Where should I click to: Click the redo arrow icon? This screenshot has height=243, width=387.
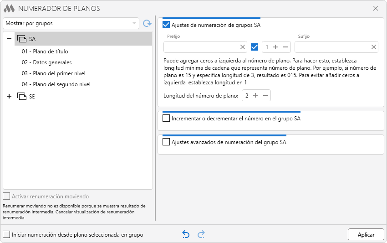point(201,234)
